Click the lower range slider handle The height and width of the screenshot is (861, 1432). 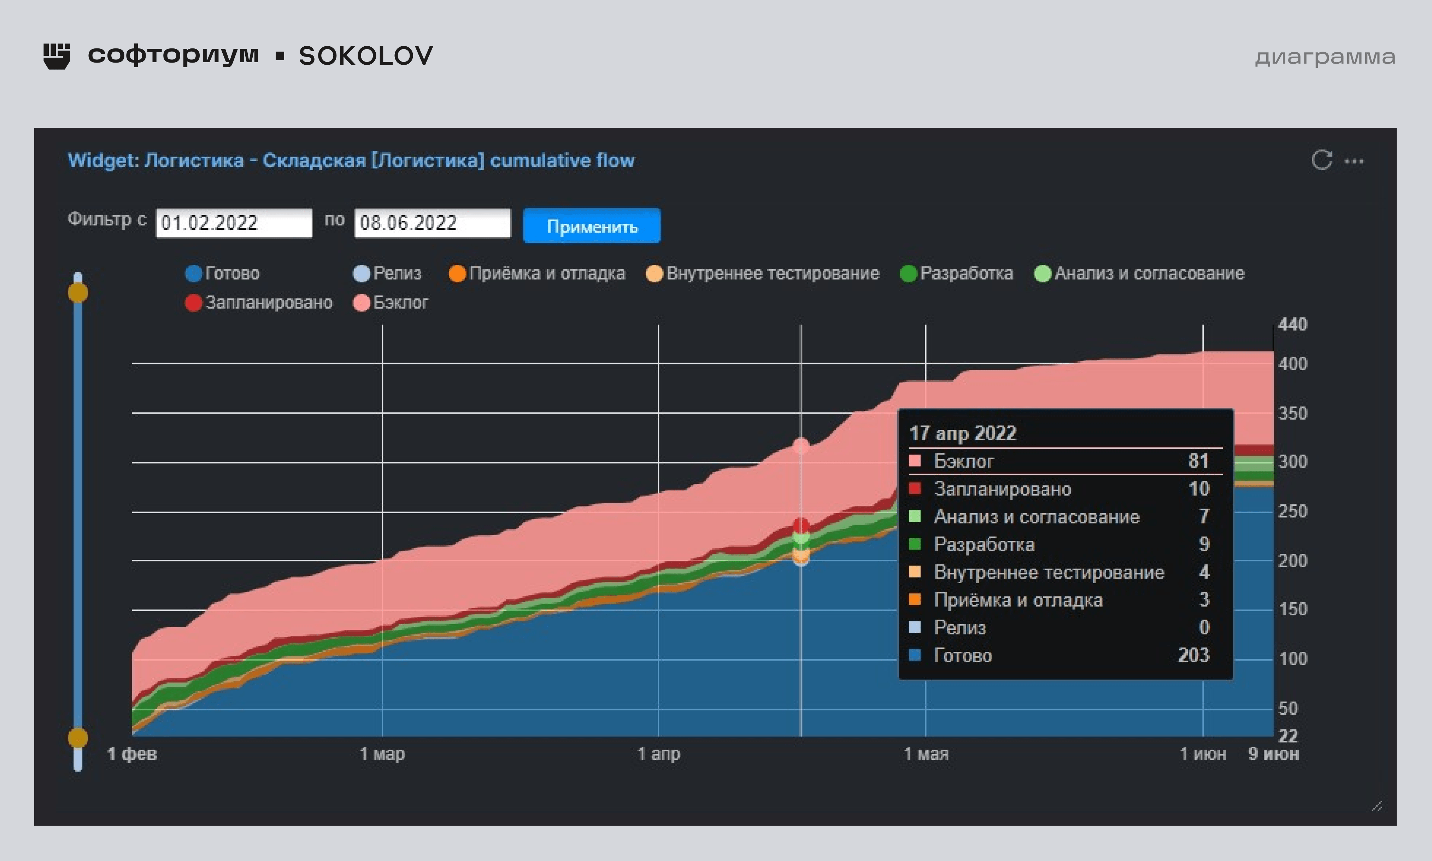coord(78,738)
